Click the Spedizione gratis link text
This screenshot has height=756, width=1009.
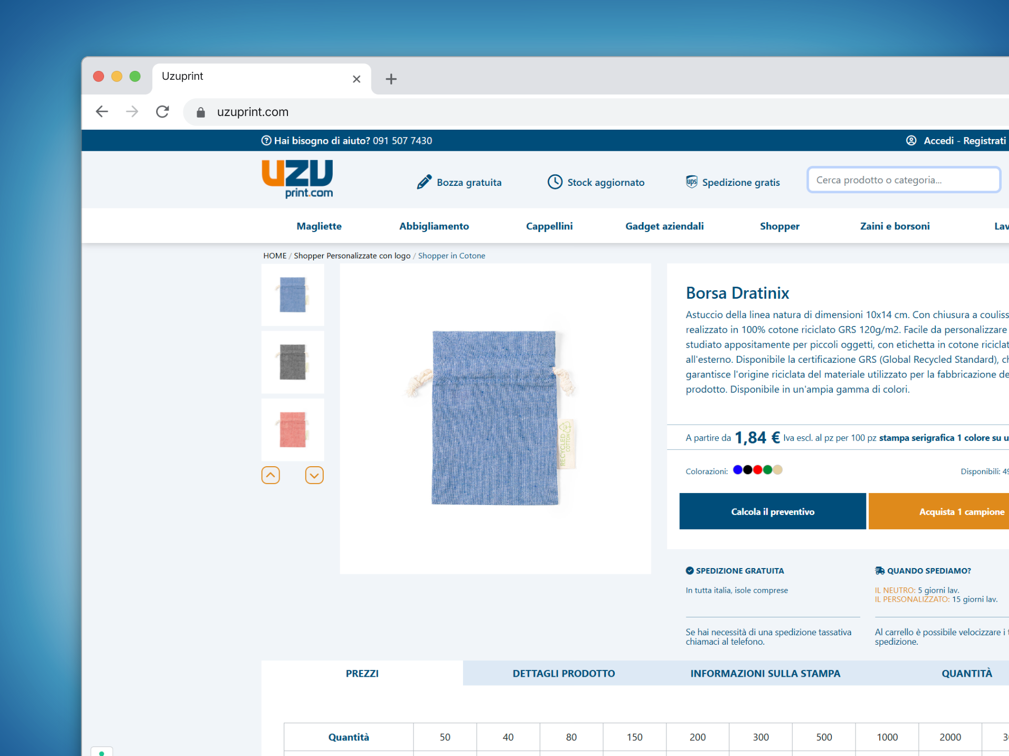coord(741,183)
